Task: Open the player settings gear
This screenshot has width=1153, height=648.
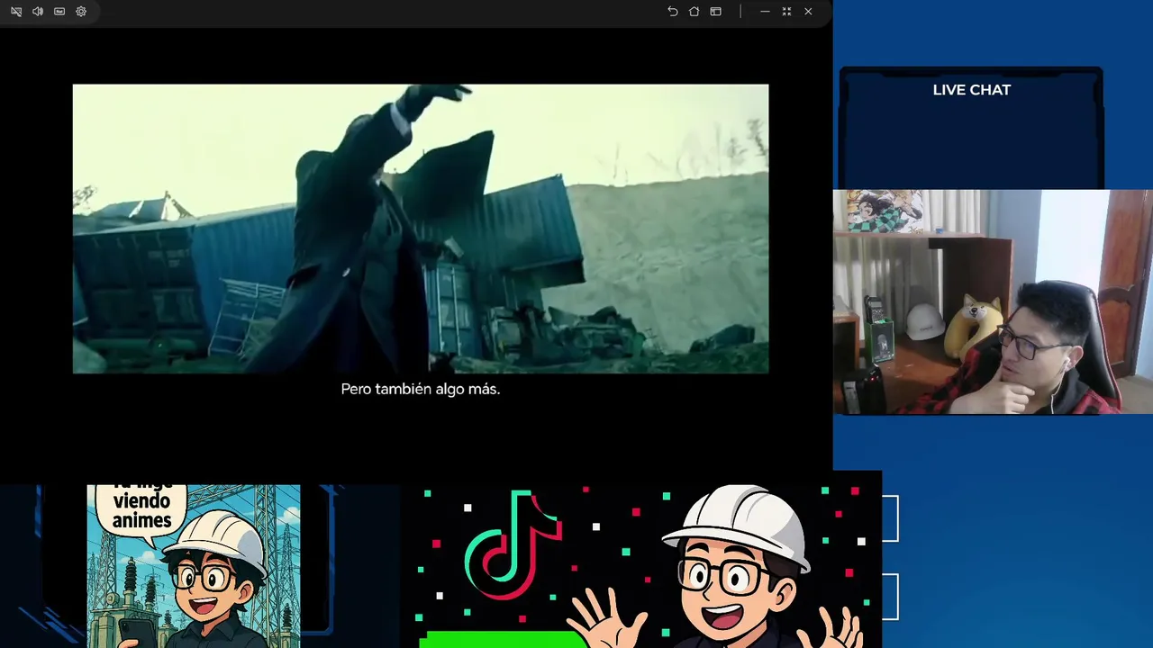Action: tap(81, 12)
